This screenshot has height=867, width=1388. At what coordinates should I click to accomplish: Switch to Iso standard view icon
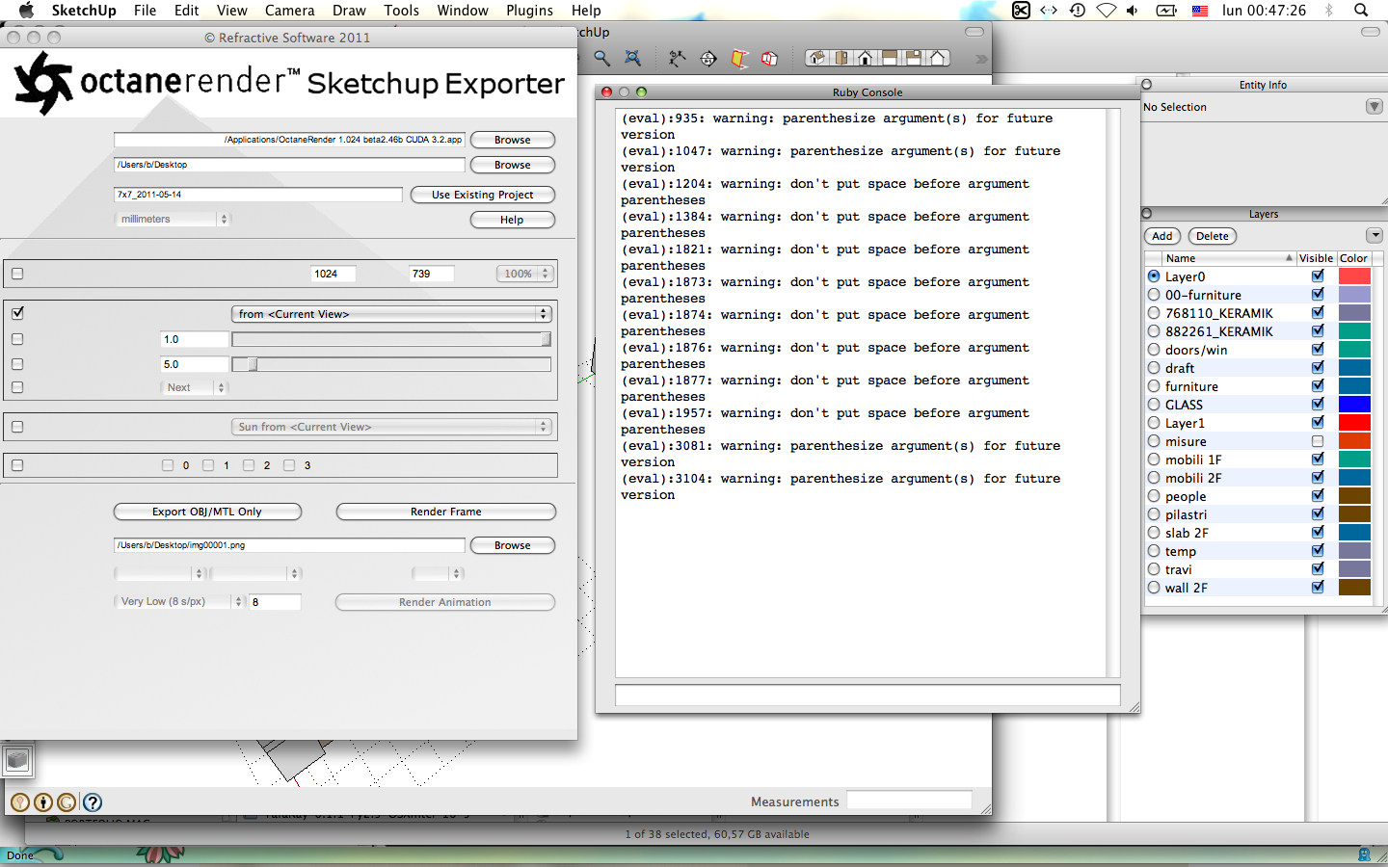tap(817, 58)
